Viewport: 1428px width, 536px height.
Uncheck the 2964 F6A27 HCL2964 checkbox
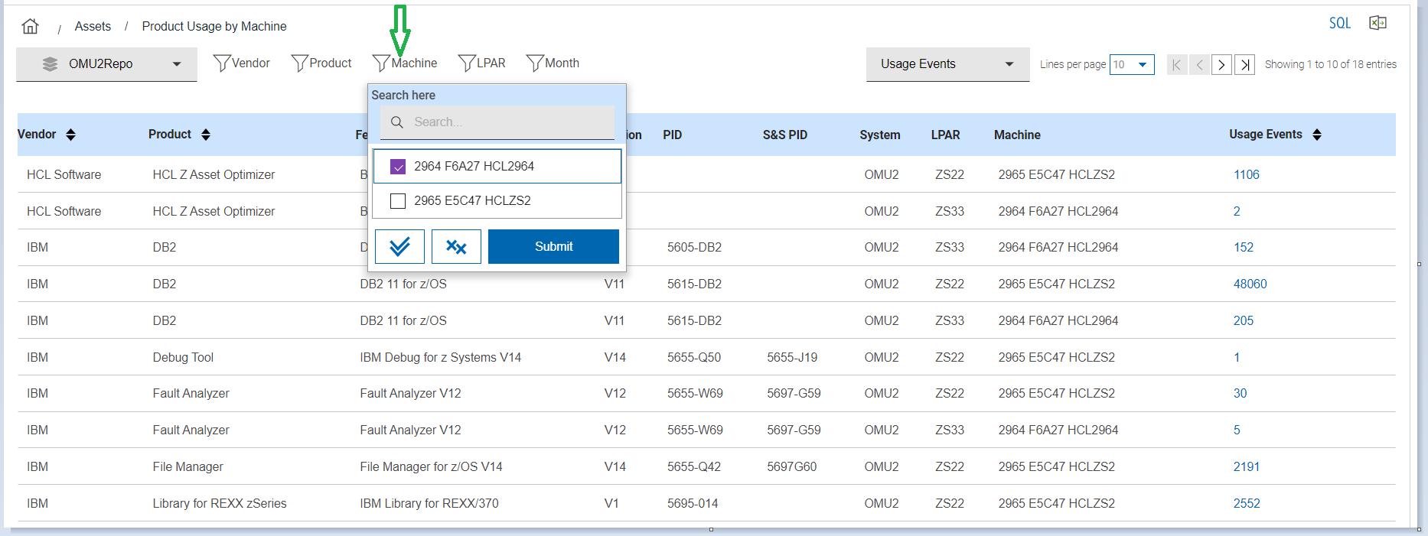point(398,167)
